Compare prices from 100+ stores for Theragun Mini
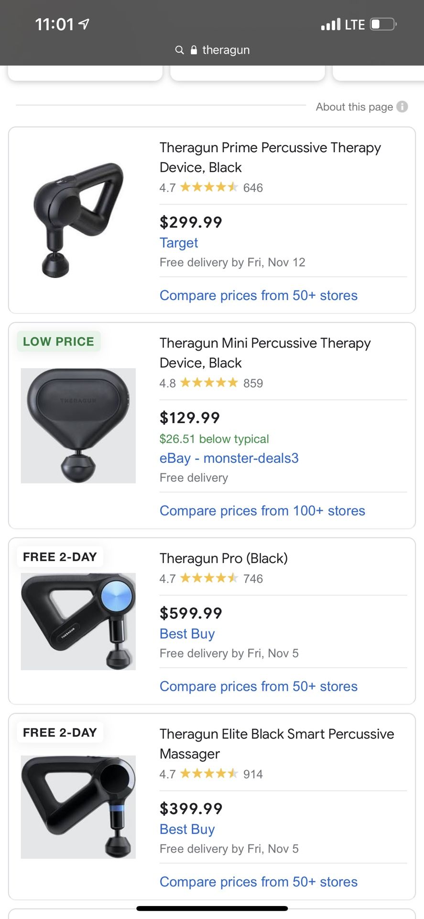 pyautogui.click(x=262, y=511)
